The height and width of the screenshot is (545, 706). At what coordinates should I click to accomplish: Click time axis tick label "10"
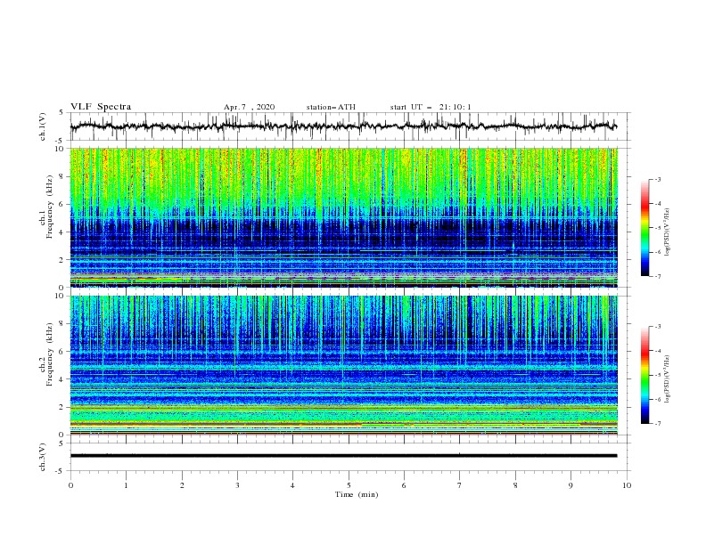627,485
